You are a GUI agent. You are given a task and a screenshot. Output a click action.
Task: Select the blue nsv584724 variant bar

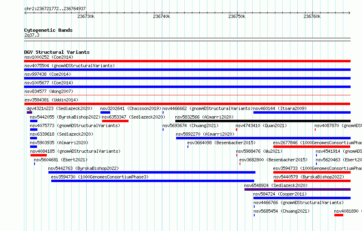pyautogui.click(x=302, y=198)
